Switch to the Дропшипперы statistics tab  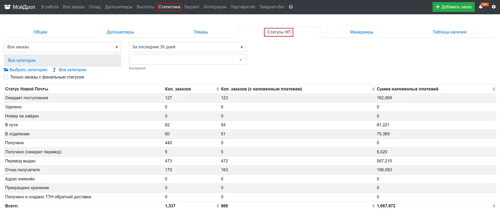(120, 32)
